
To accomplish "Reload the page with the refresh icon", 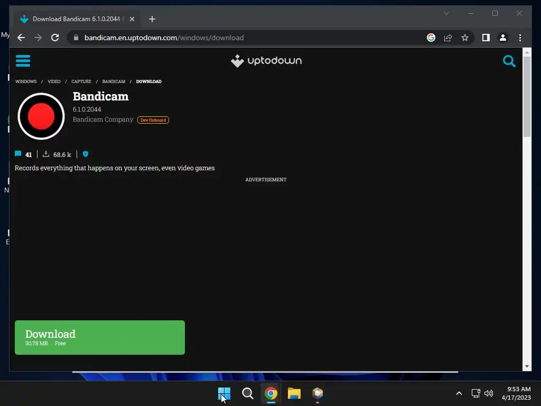I will (x=55, y=38).
